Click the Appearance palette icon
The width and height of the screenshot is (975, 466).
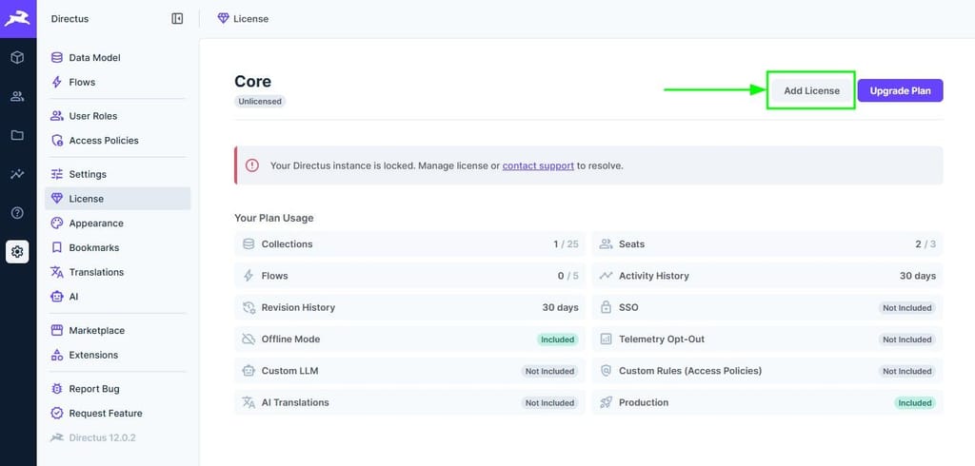(x=56, y=223)
